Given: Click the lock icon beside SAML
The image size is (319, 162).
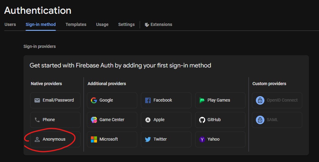Looking at the screenshot, I should point(260,120).
